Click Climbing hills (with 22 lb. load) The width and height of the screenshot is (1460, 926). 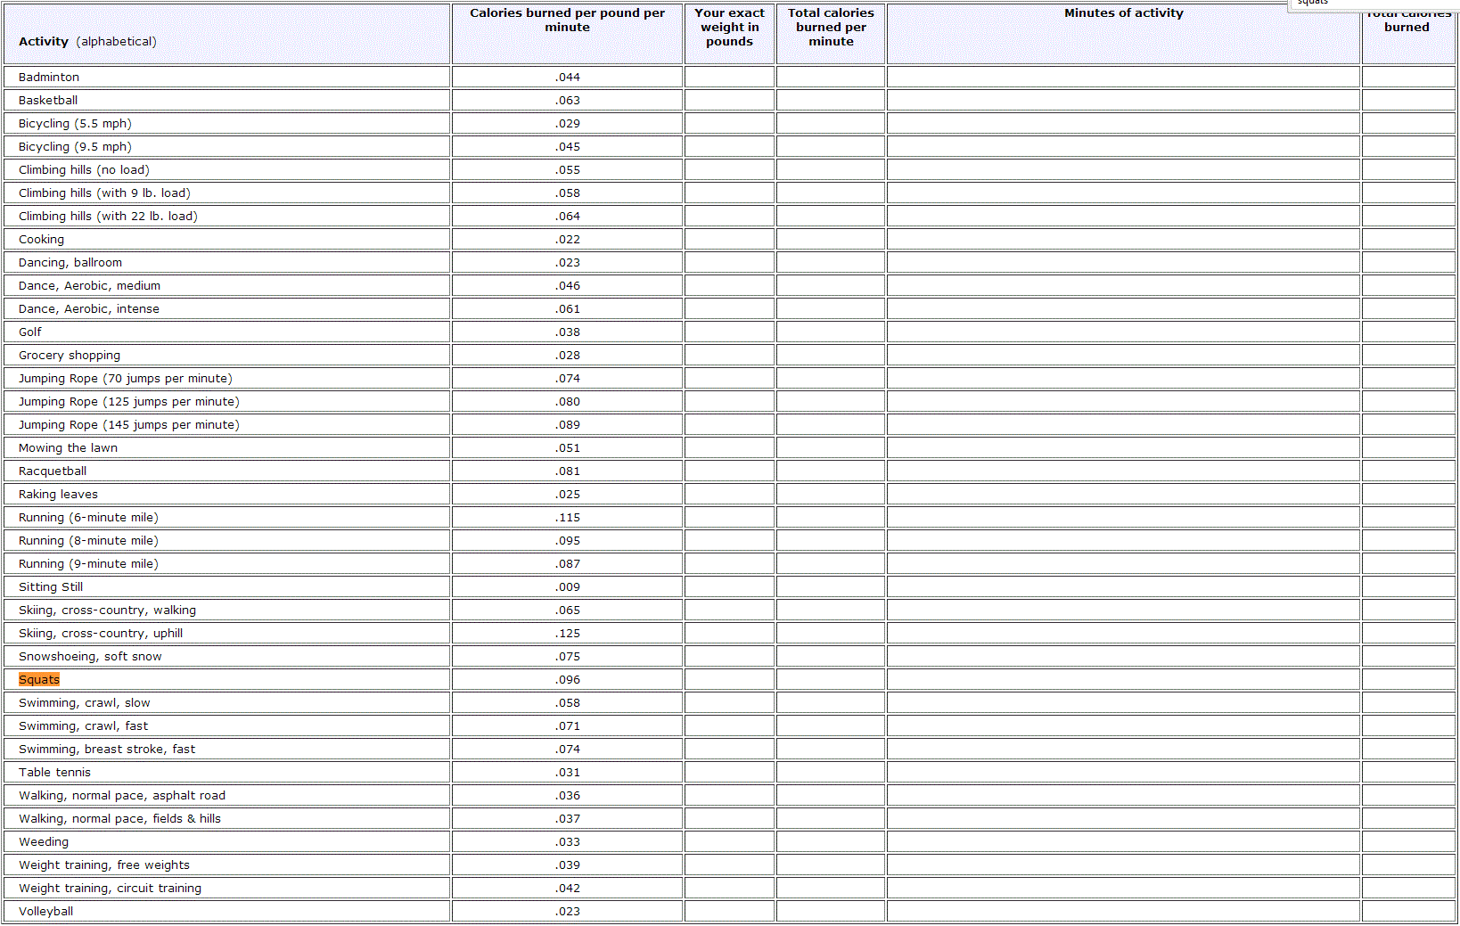tap(108, 216)
